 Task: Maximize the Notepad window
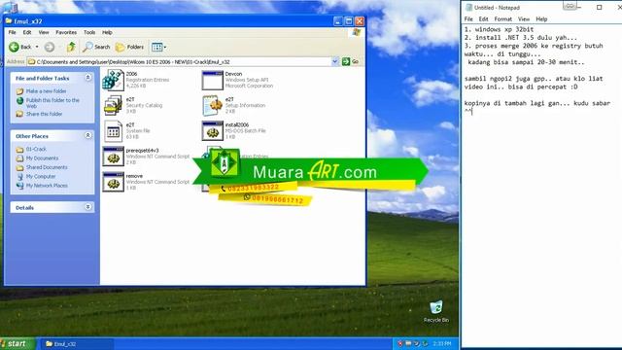599,7
